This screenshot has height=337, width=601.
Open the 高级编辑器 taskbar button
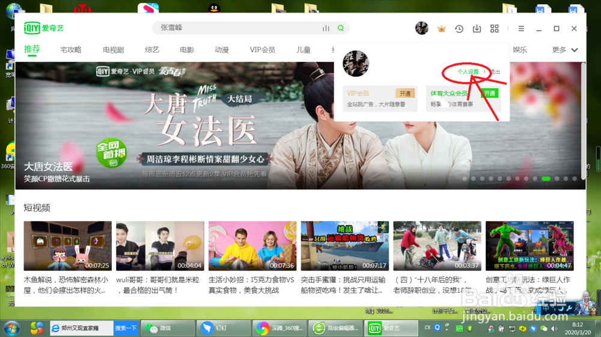(335, 328)
